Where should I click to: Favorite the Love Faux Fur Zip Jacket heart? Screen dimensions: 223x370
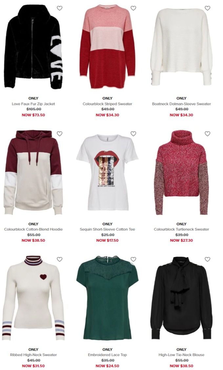(x=60, y=8)
